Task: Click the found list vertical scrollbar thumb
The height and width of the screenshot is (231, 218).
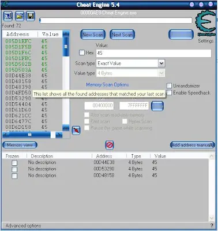Action: (x=66, y=46)
